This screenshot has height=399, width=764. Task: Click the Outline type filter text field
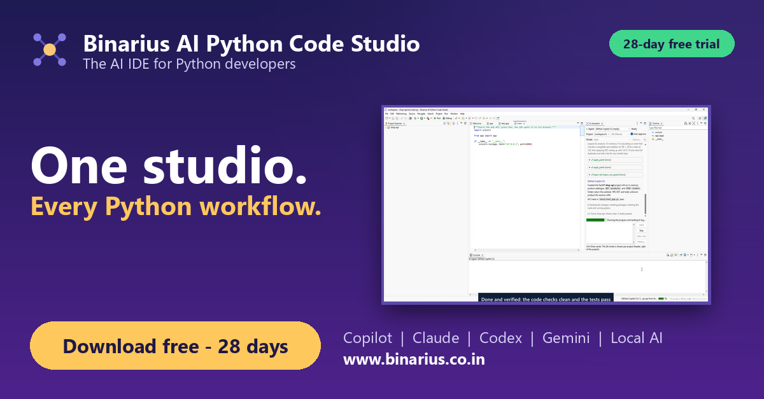[678, 128]
